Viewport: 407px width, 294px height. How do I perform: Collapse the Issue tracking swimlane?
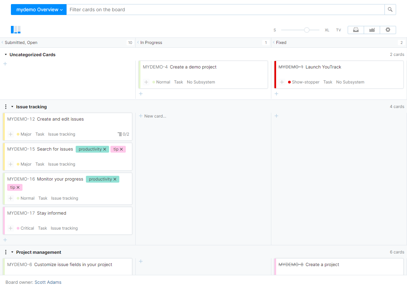(12, 107)
